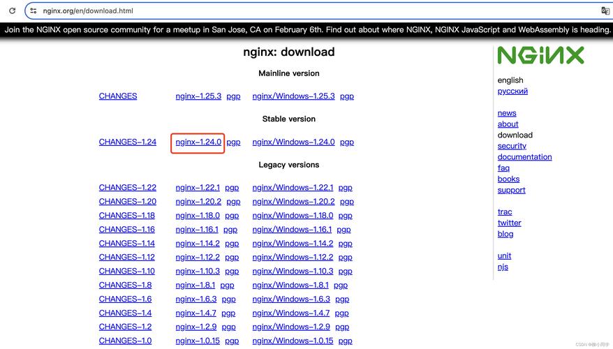This screenshot has height=349, width=613.
Task: Open the mainline CHANGES link
Action: [118, 96]
